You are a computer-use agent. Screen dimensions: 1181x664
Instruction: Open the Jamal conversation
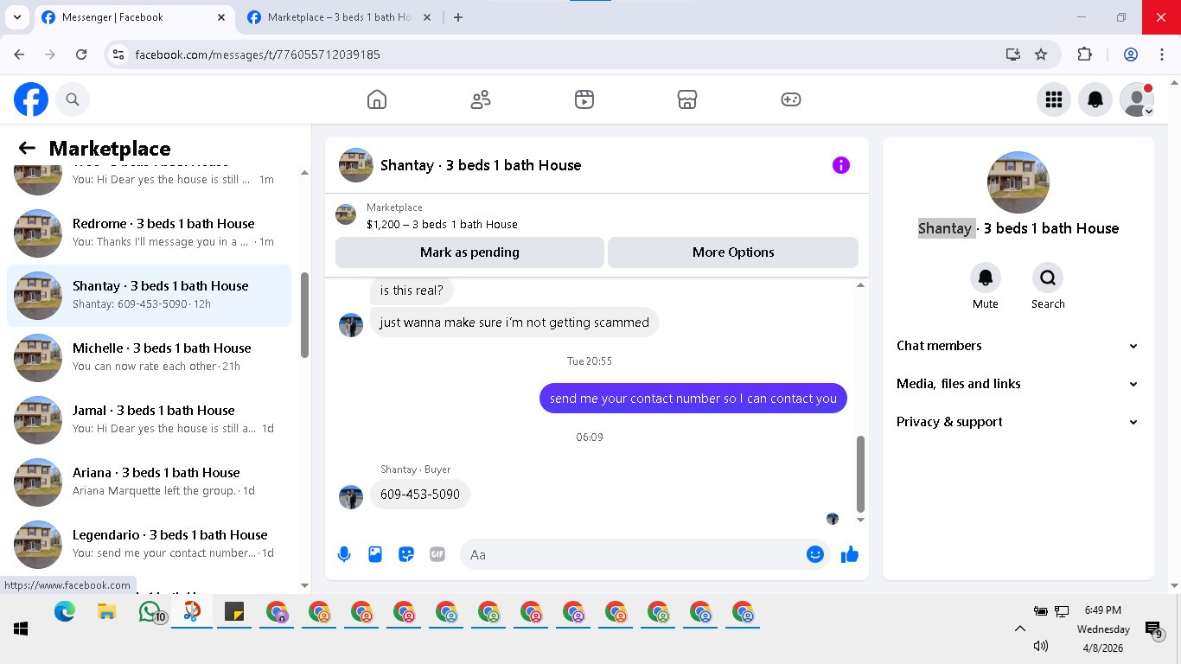pyautogui.click(x=150, y=420)
